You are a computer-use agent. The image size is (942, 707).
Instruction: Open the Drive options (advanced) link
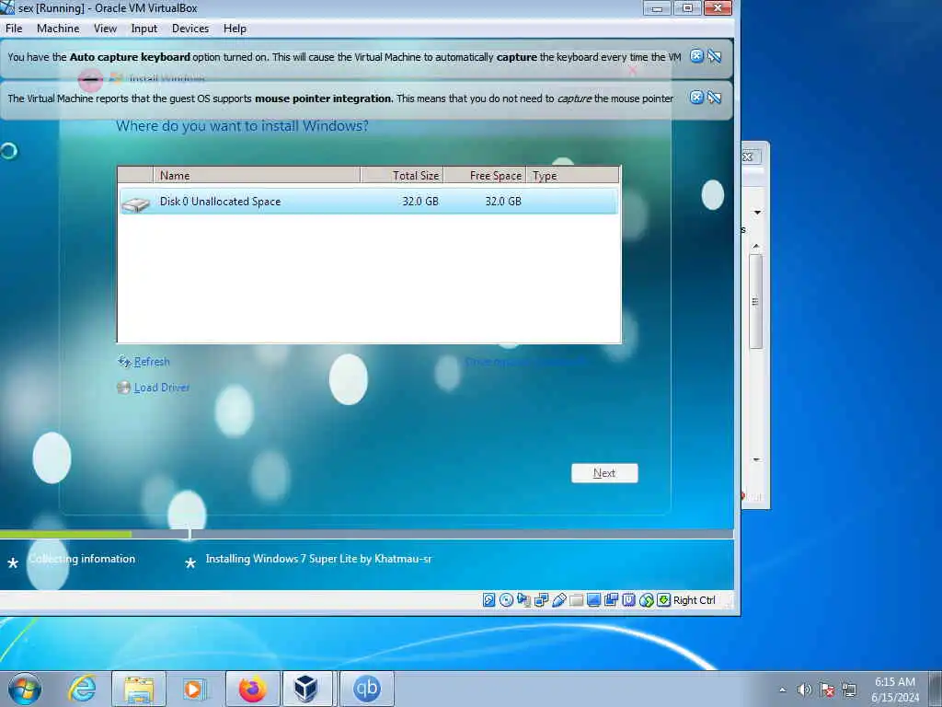coord(525,362)
